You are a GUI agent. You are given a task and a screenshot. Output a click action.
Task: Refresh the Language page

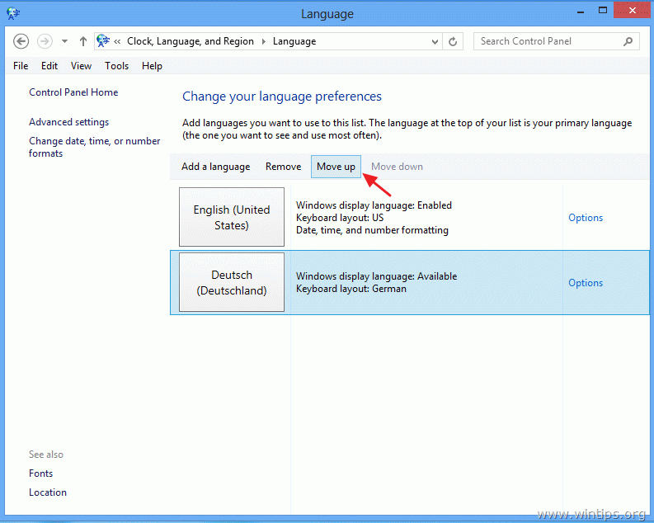click(453, 42)
